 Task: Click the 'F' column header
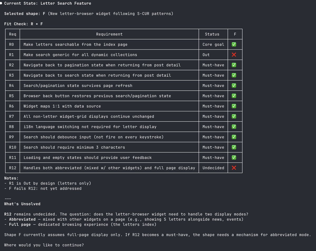coord(235,34)
